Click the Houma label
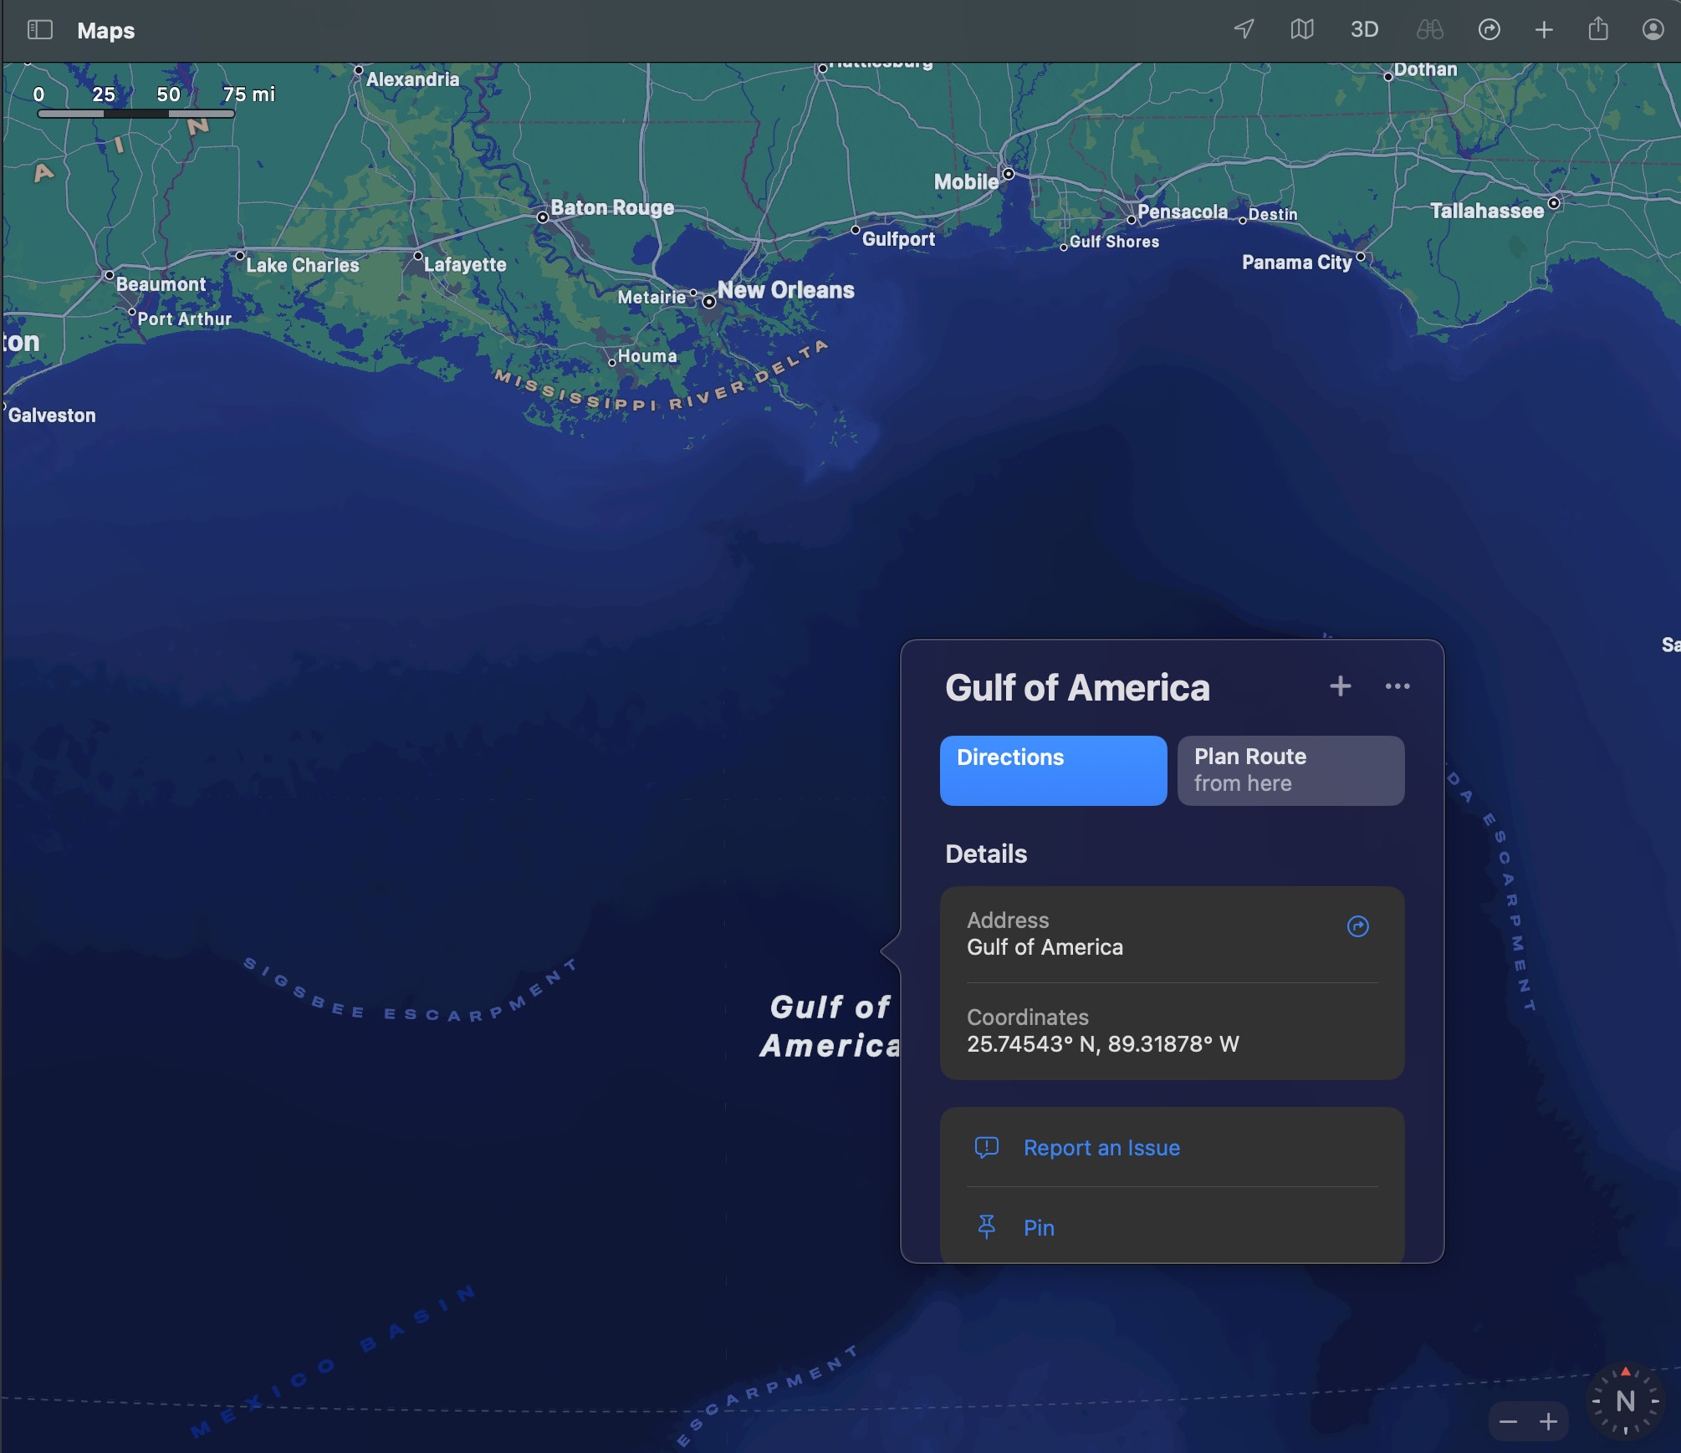The width and height of the screenshot is (1681, 1453). 647,356
